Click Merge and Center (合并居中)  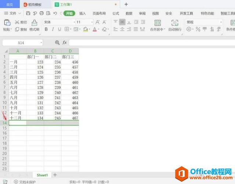(x=158, y=25)
